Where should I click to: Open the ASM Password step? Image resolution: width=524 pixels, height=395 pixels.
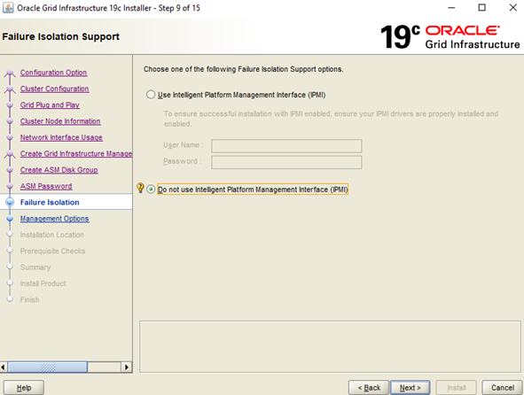[46, 186]
